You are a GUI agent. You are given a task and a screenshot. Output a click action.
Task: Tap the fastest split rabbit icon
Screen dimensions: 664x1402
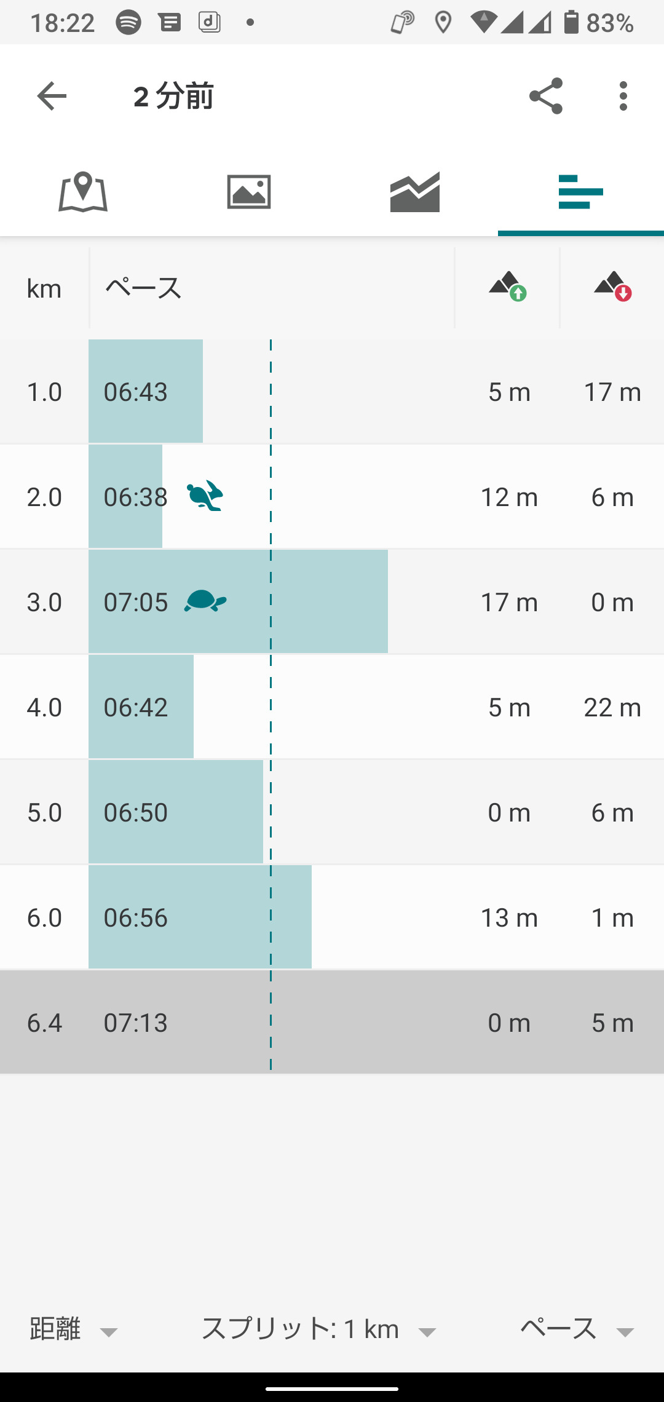pos(205,496)
